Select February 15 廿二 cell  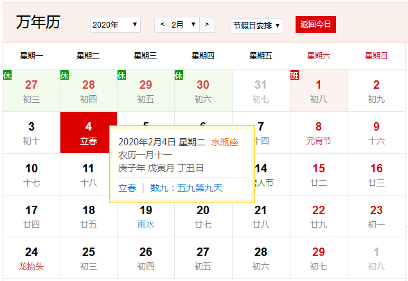319,174
